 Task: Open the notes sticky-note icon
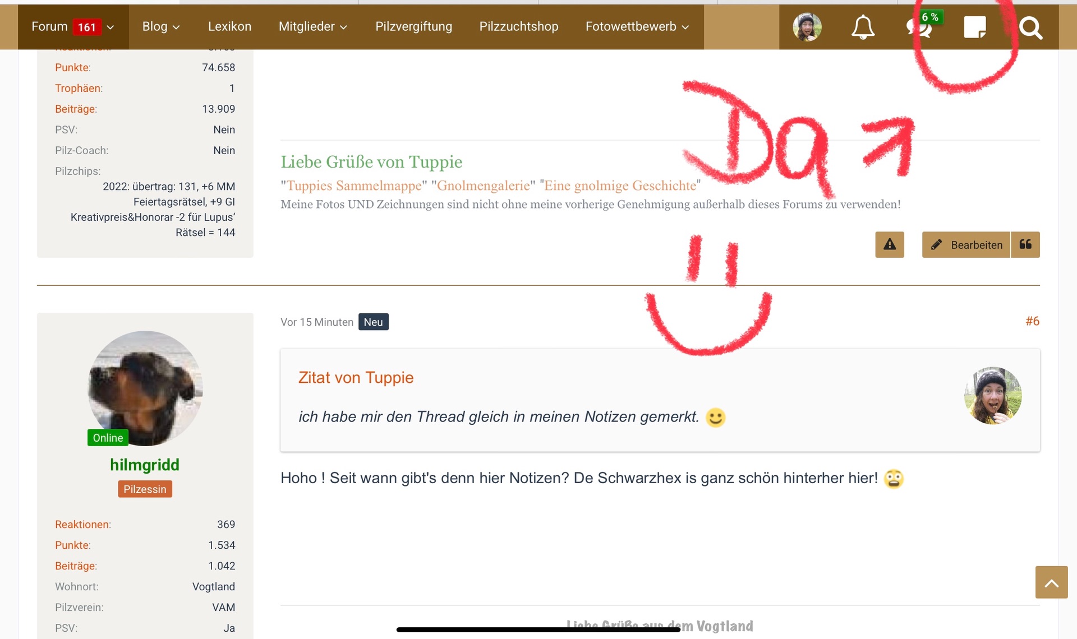pyautogui.click(x=974, y=27)
